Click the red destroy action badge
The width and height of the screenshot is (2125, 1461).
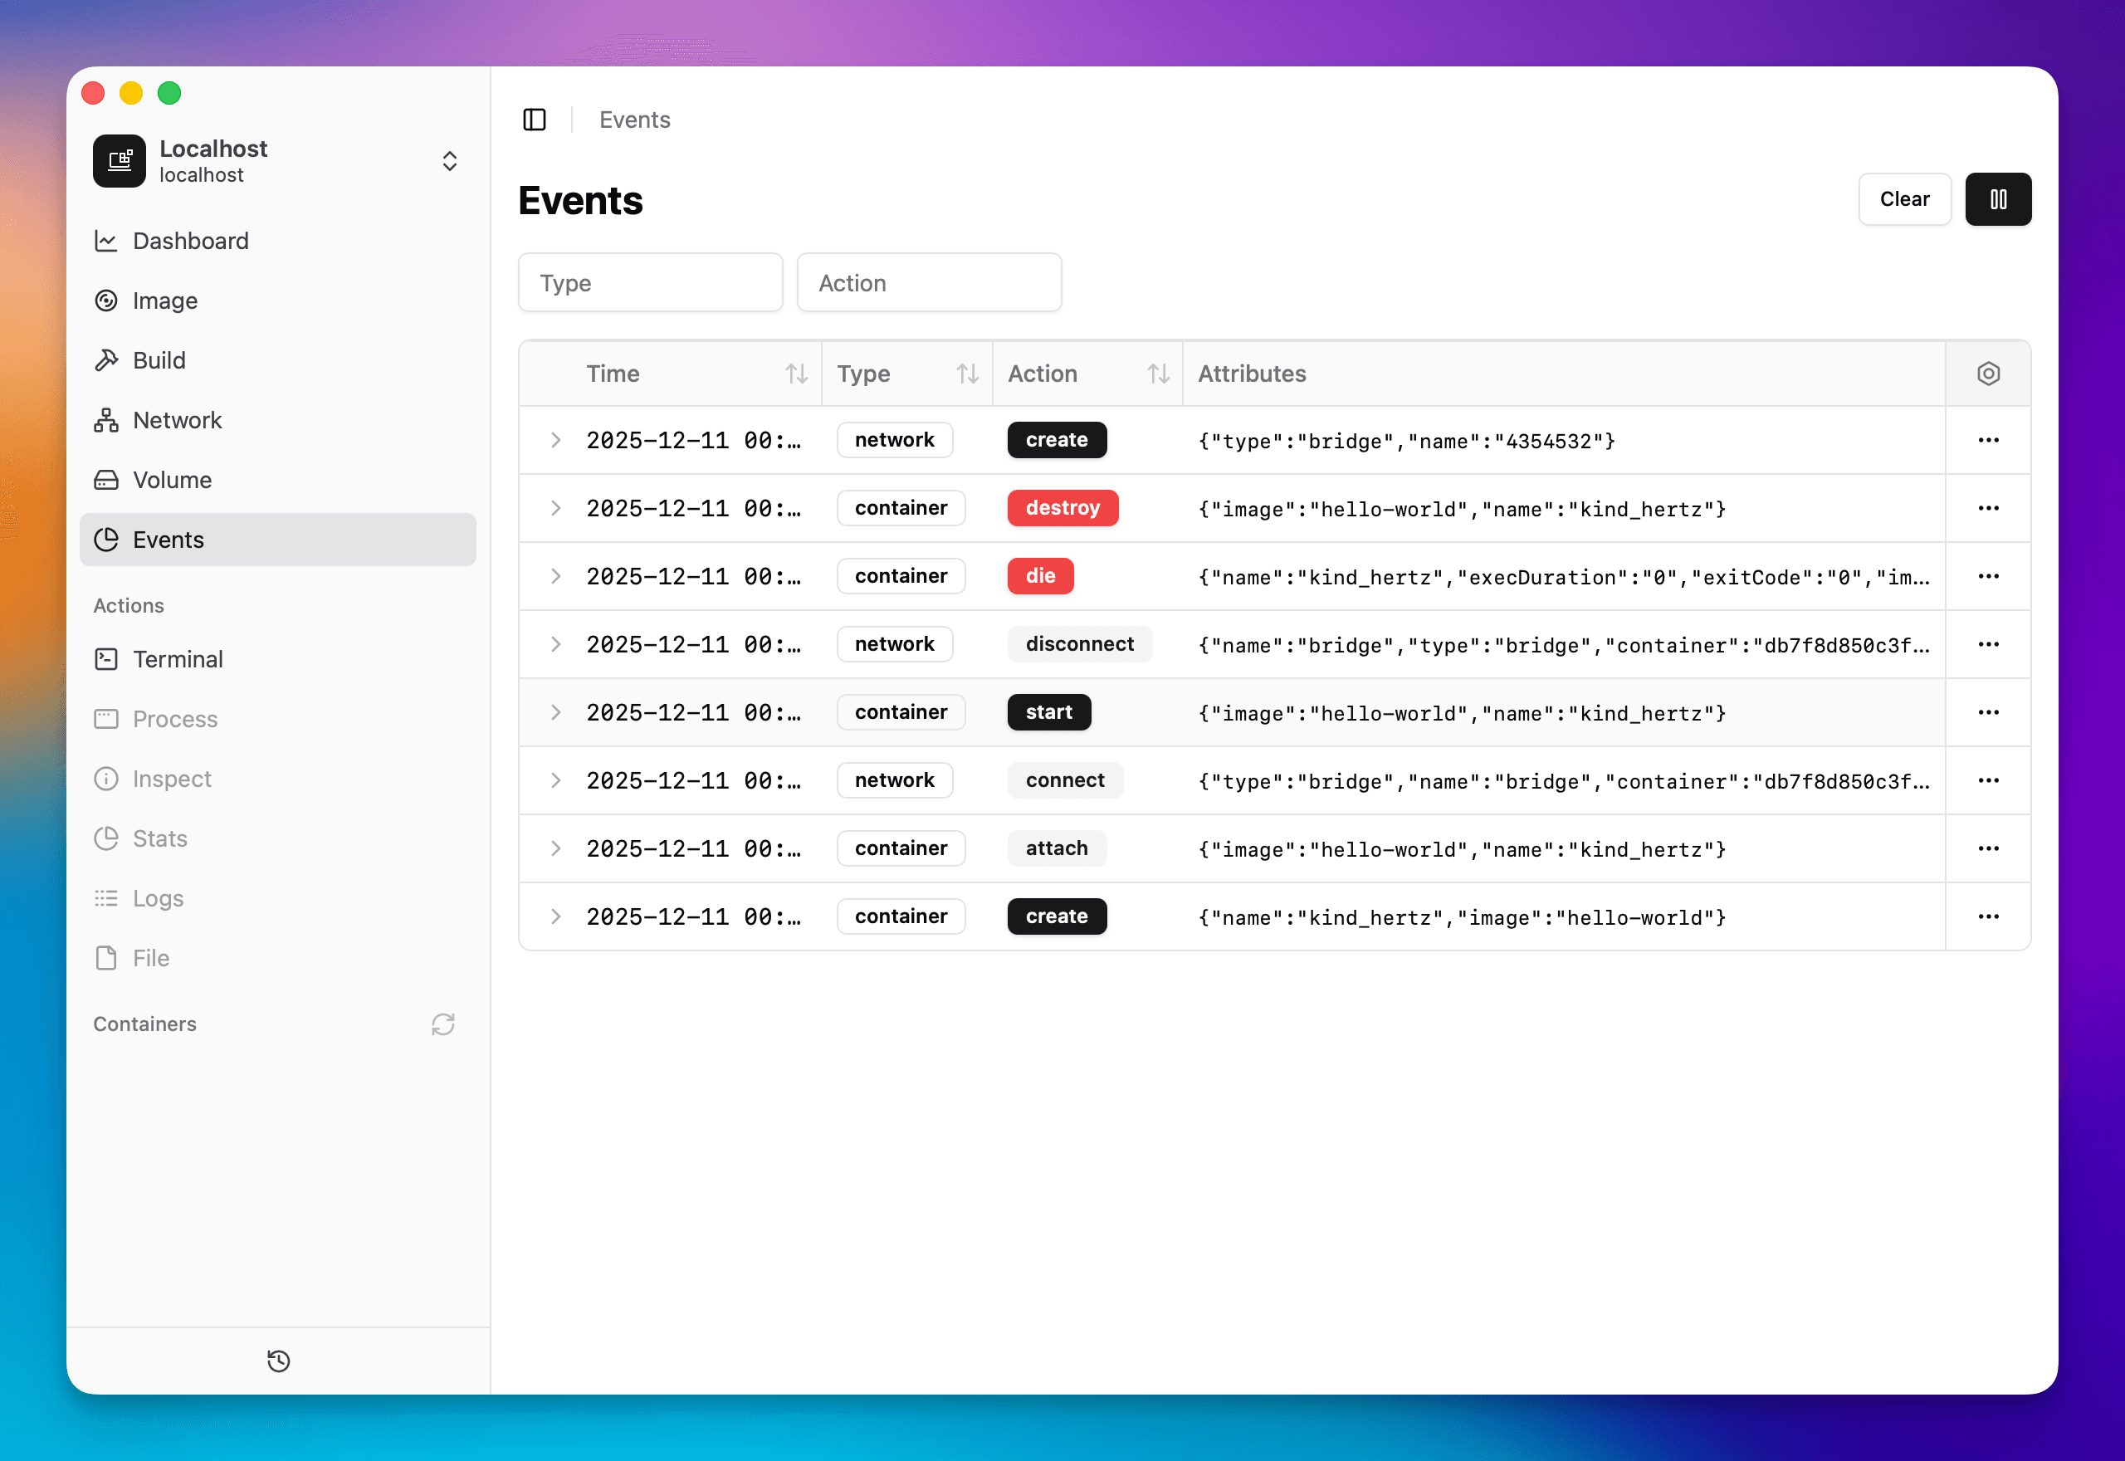pyautogui.click(x=1062, y=508)
